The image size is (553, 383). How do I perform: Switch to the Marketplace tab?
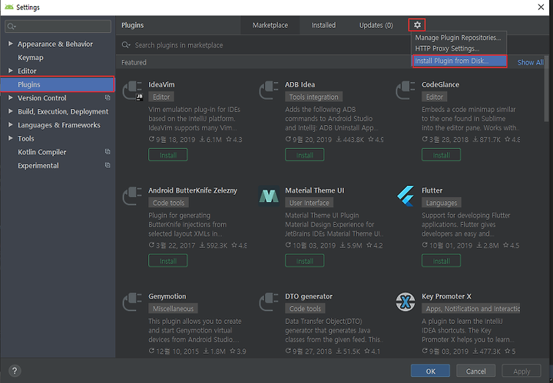pos(270,25)
